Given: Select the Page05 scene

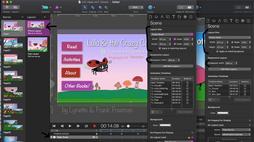Looking at the screenshot, I should (x=13, y=110).
